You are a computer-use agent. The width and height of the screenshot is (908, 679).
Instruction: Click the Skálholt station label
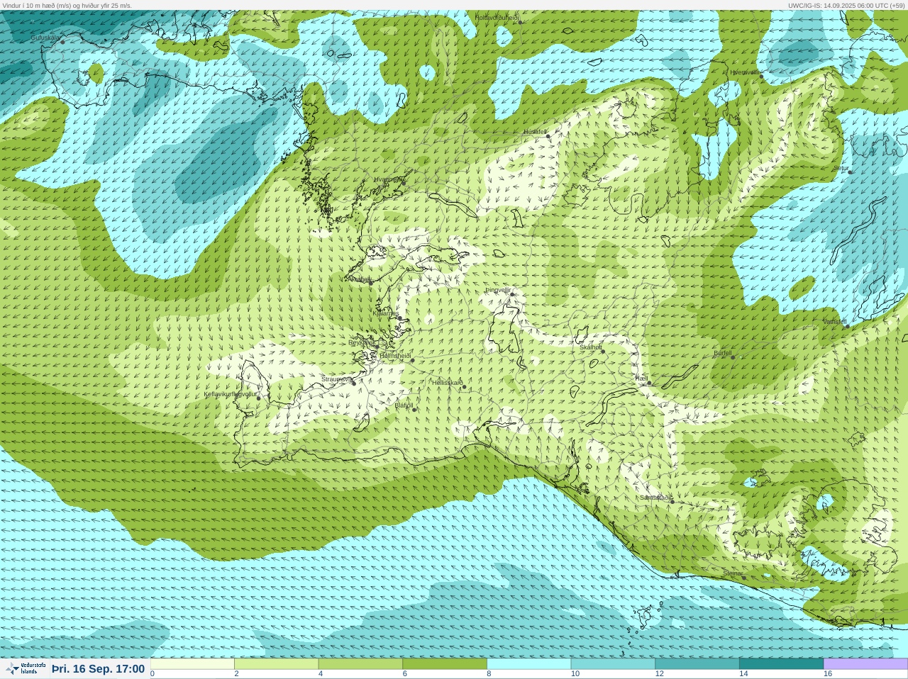click(591, 347)
